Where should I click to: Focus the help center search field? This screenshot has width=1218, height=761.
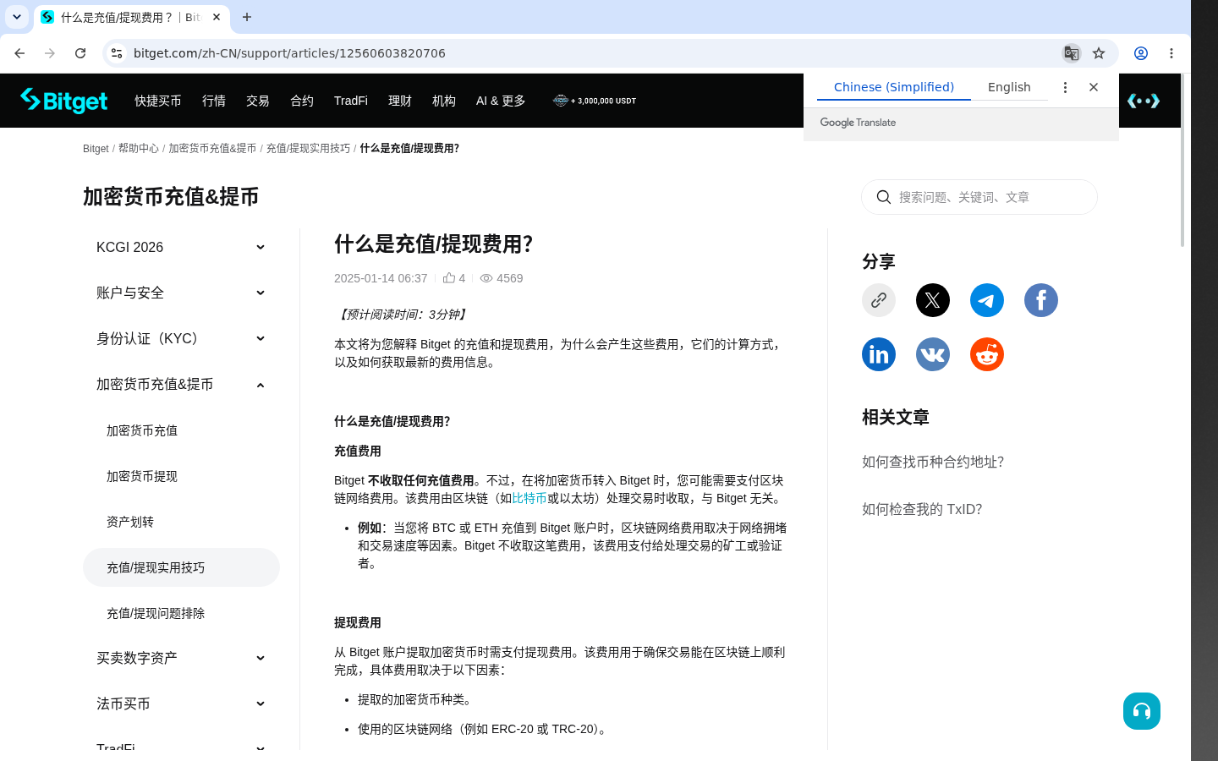(979, 197)
